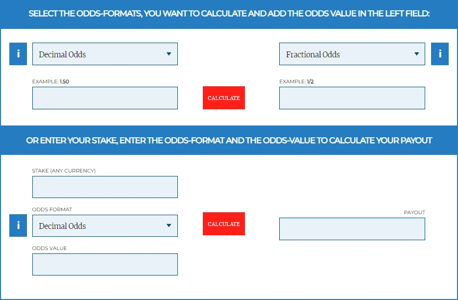Click the Payout result field
This screenshot has height=300, width=458.
coord(352,229)
